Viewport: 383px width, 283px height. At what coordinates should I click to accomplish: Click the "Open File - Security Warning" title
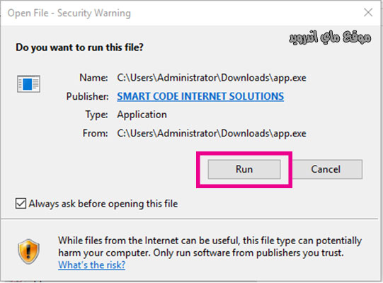pyautogui.click(x=69, y=13)
